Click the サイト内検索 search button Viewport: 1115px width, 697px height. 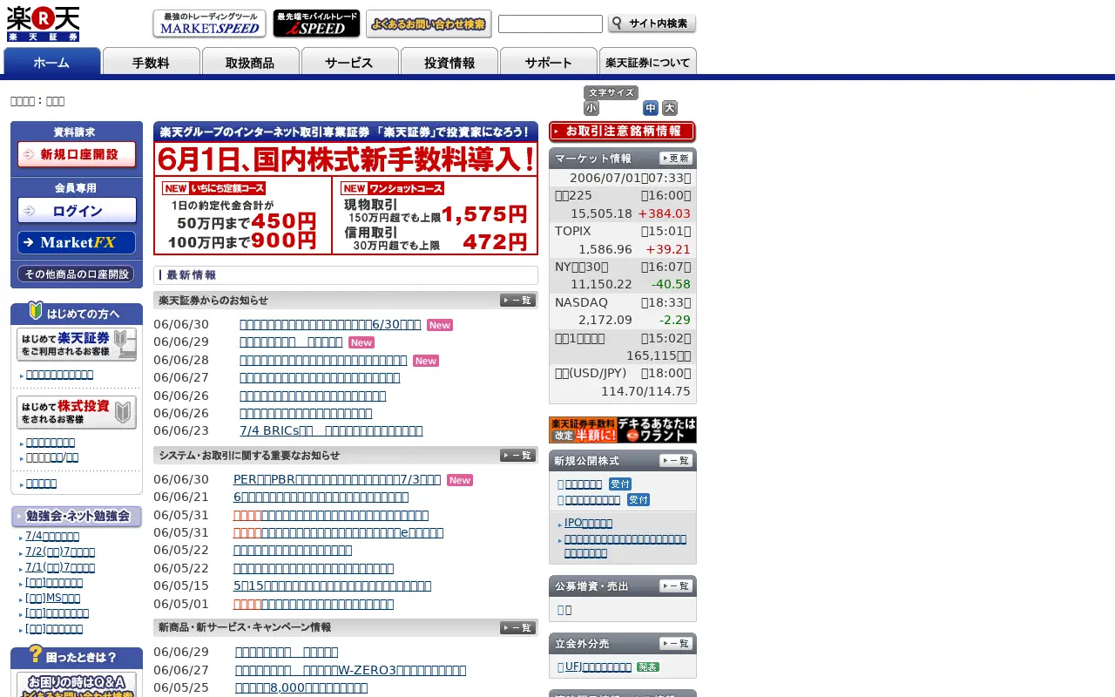tap(652, 24)
